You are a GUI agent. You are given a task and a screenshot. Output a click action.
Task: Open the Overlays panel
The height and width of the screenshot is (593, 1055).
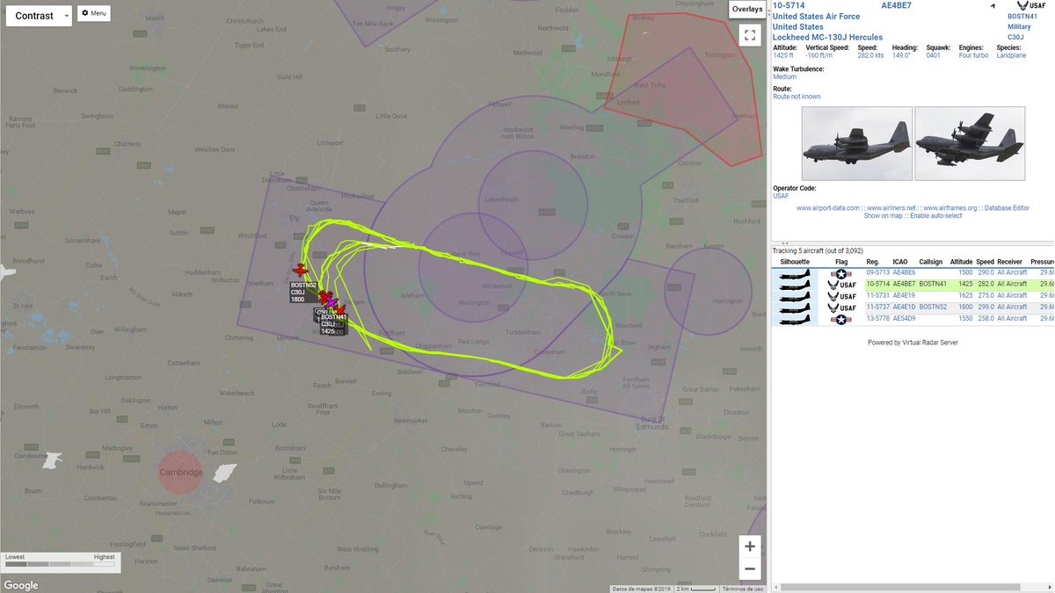747,9
